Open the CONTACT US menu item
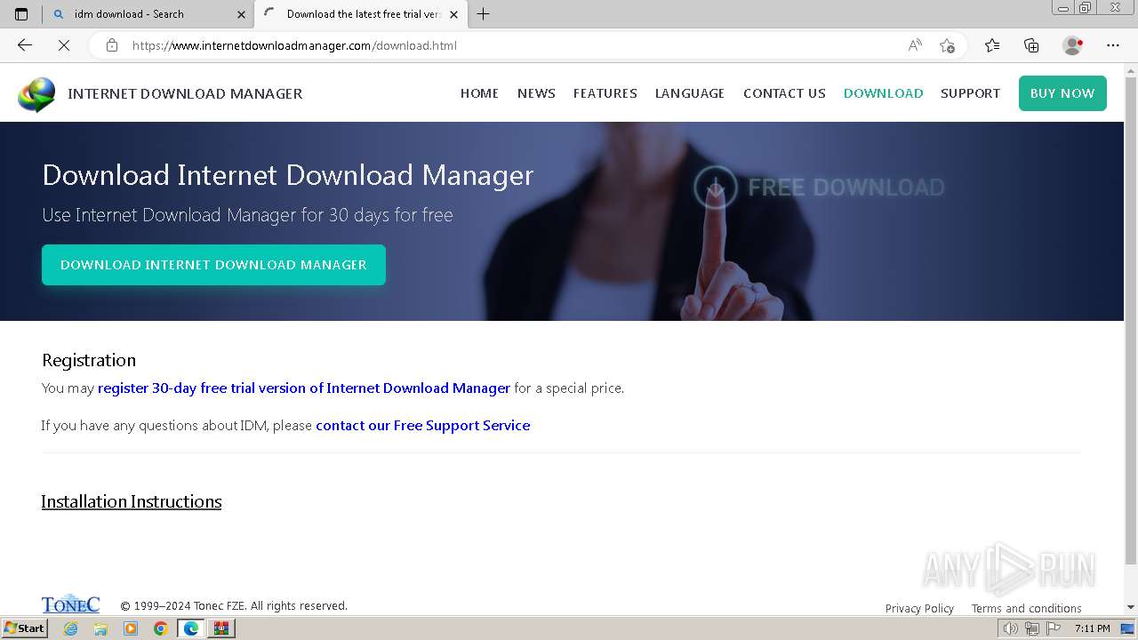The width and height of the screenshot is (1138, 640). point(784,93)
